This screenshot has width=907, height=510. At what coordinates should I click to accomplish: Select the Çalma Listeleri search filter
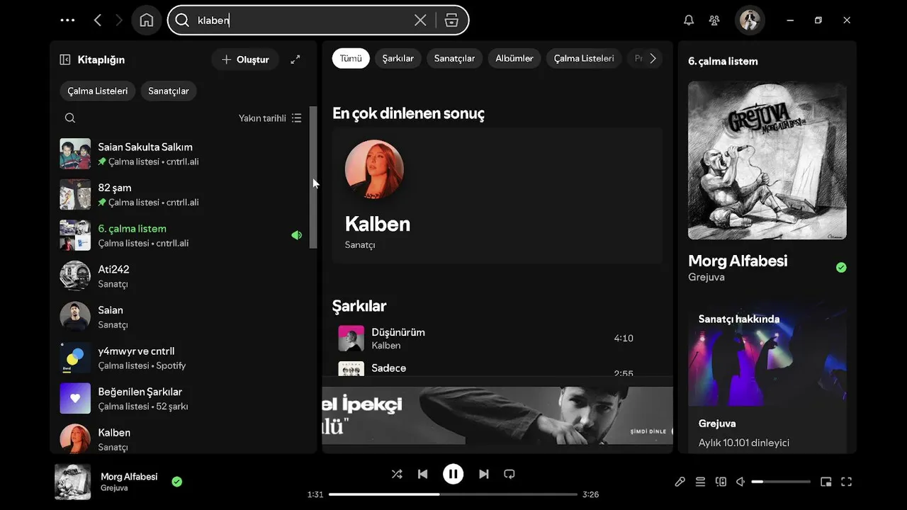point(584,58)
